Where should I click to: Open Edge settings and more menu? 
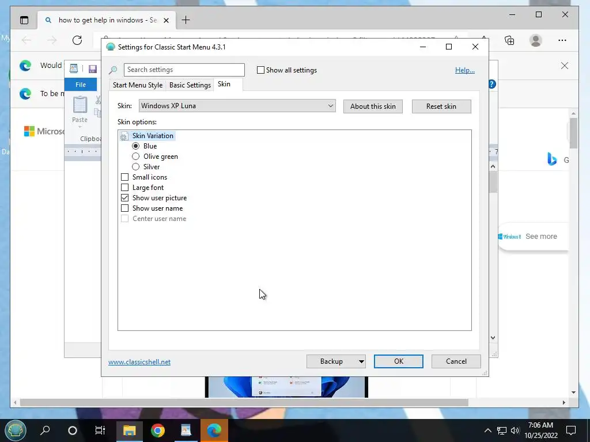coord(562,40)
